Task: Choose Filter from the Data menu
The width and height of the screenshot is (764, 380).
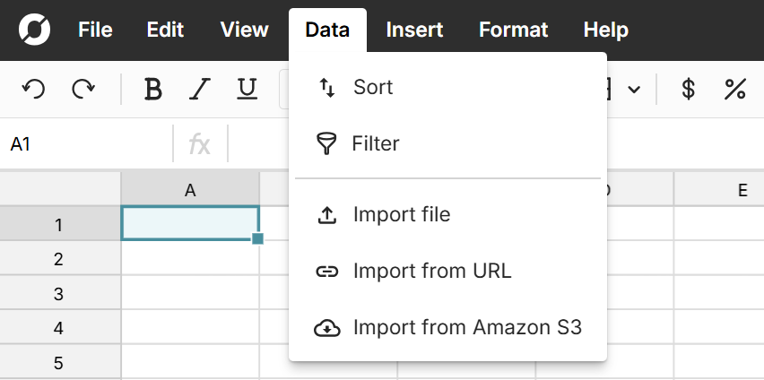Action: 375,143
